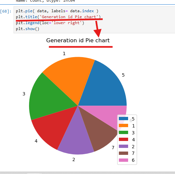Click the outer label 1 above the pie
The width and height of the screenshot is (175, 174).
(x=64, y=53)
